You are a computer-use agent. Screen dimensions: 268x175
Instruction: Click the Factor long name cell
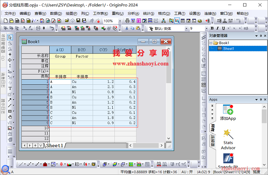tap(82, 56)
